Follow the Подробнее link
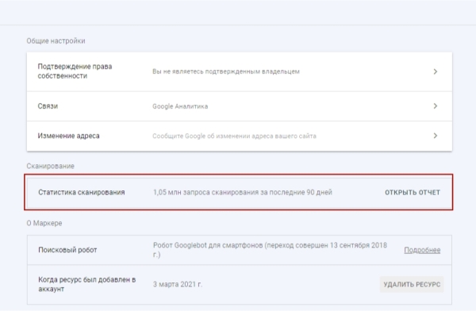The image size is (476, 311). (422, 250)
